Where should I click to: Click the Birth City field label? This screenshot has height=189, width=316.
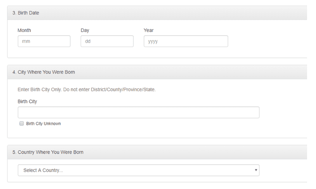[27, 101]
